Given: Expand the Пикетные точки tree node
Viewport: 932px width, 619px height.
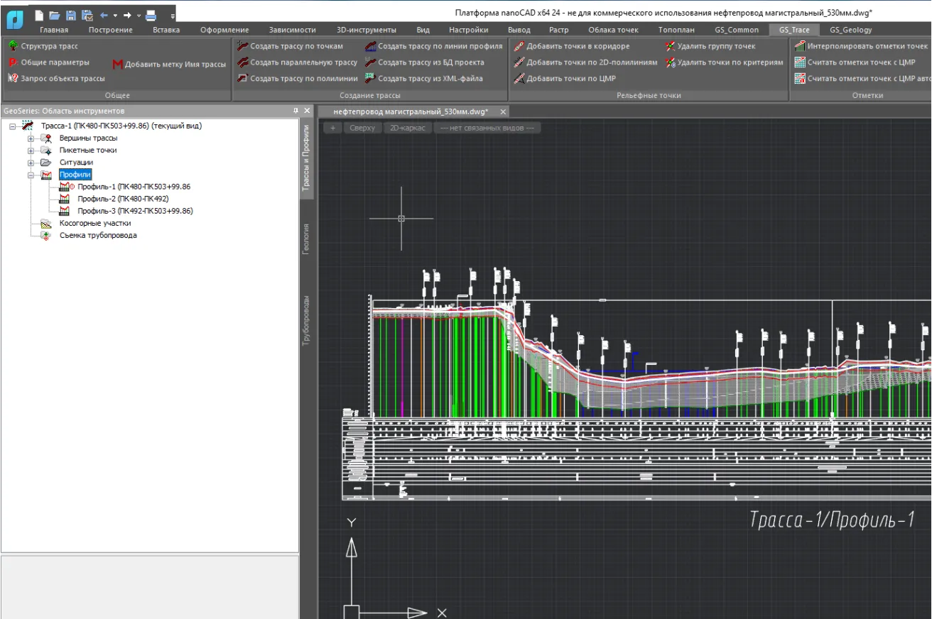Looking at the screenshot, I should tap(31, 150).
